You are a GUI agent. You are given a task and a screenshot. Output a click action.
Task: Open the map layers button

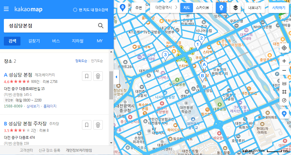[235, 8]
